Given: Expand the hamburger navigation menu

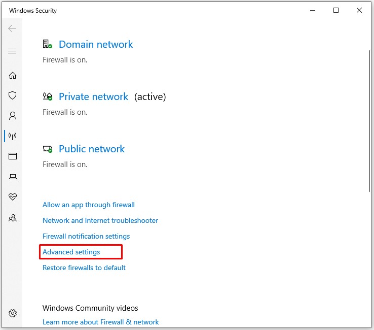Looking at the screenshot, I should (x=13, y=51).
